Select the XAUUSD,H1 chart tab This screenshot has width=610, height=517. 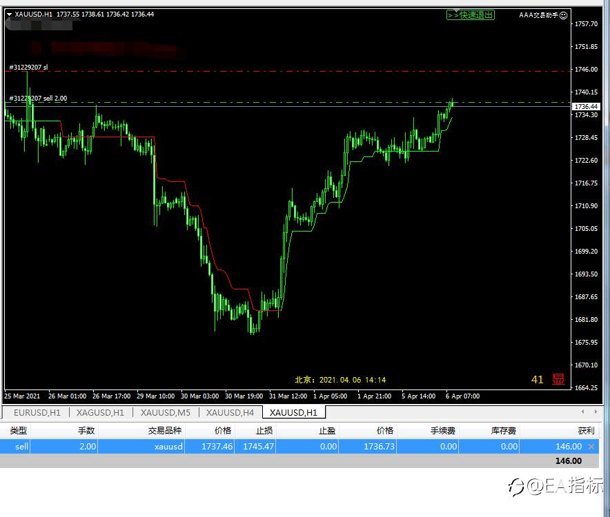293,412
